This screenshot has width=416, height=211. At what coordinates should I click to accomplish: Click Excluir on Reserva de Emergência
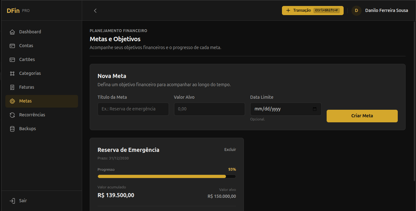tap(230, 149)
